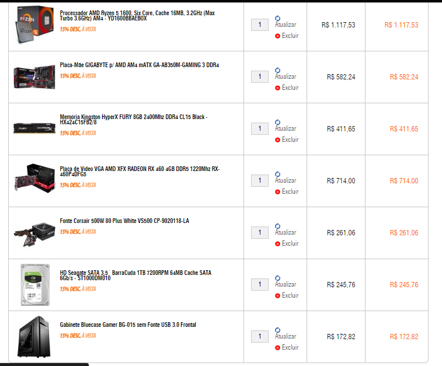442x366 pixels.
Task: Open the Seagate hard drive thumbnail image
Action: [x=35, y=285]
